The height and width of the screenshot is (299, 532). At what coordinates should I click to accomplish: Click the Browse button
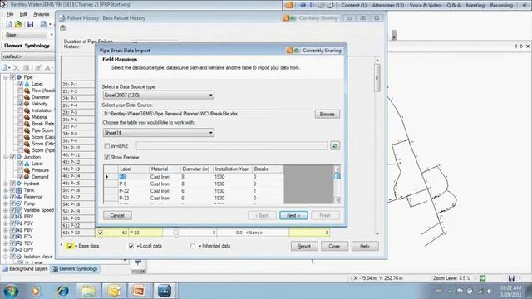pyautogui.click(x=327, y=115)
